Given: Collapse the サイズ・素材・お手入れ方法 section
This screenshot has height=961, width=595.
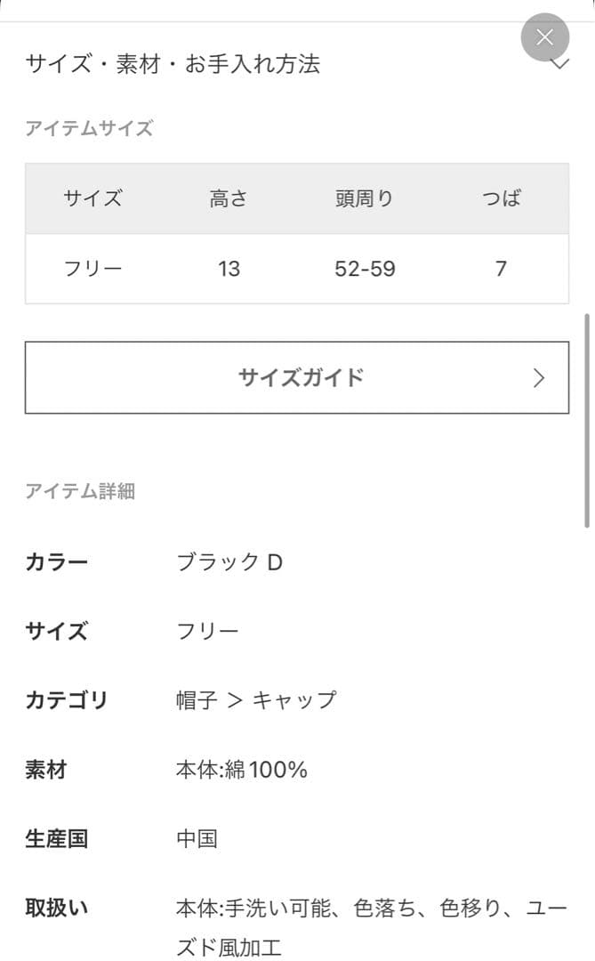Looking at the screenshot, I should 560,64.
